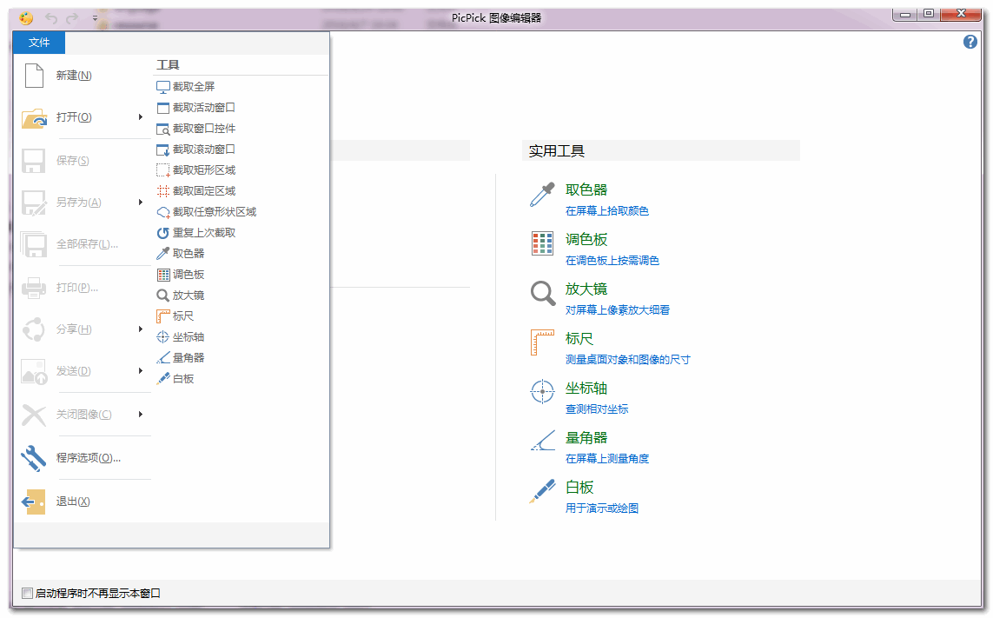
Task: Click the menu's 标尺 ruler icon
Action: click(x=162, y=316)
